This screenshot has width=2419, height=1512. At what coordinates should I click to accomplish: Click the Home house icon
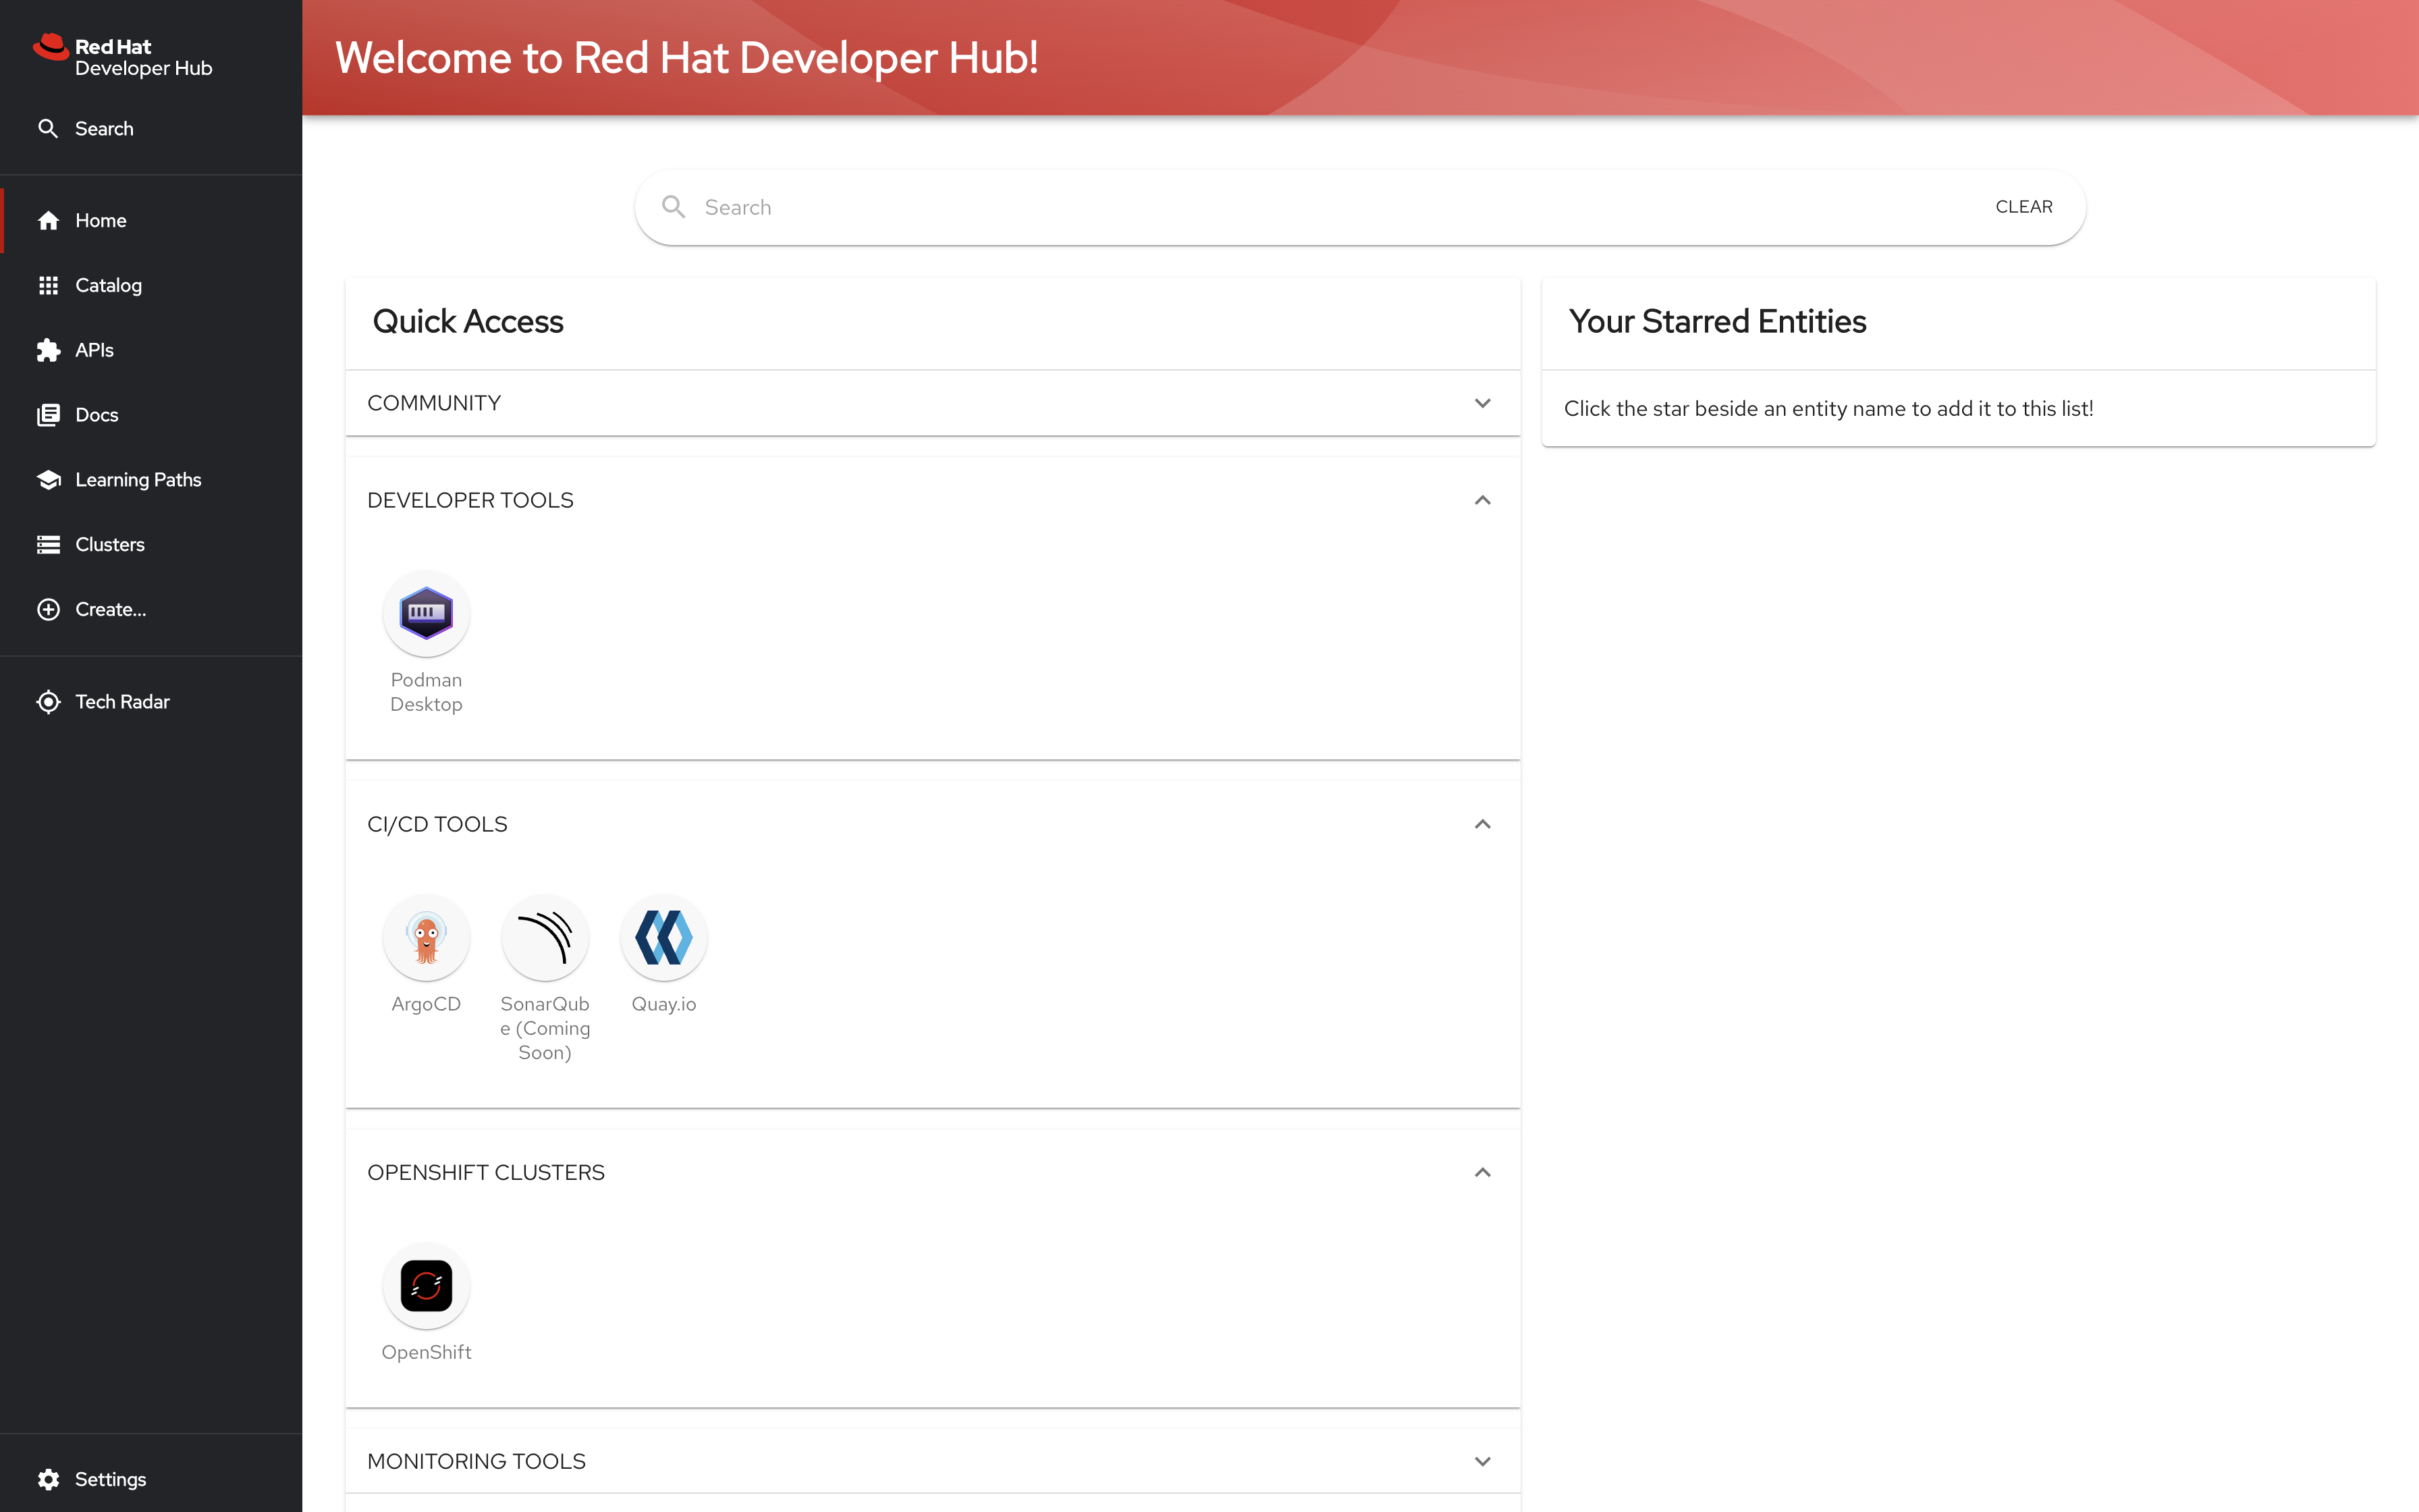tap(48, 220)
